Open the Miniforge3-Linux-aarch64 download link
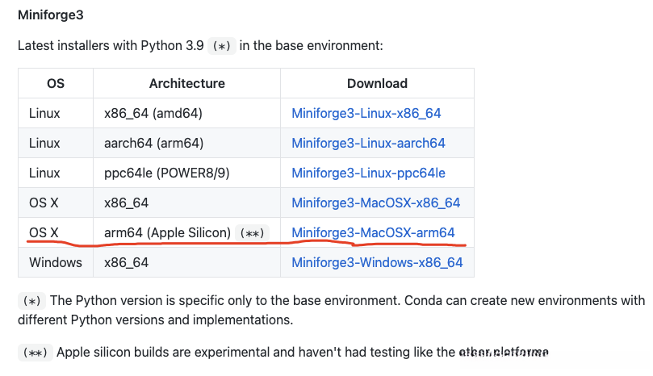This screenshot has height=376, width=653. coord(368,143)
